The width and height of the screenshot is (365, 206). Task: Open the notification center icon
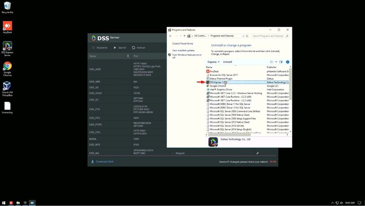click(360, 203)
